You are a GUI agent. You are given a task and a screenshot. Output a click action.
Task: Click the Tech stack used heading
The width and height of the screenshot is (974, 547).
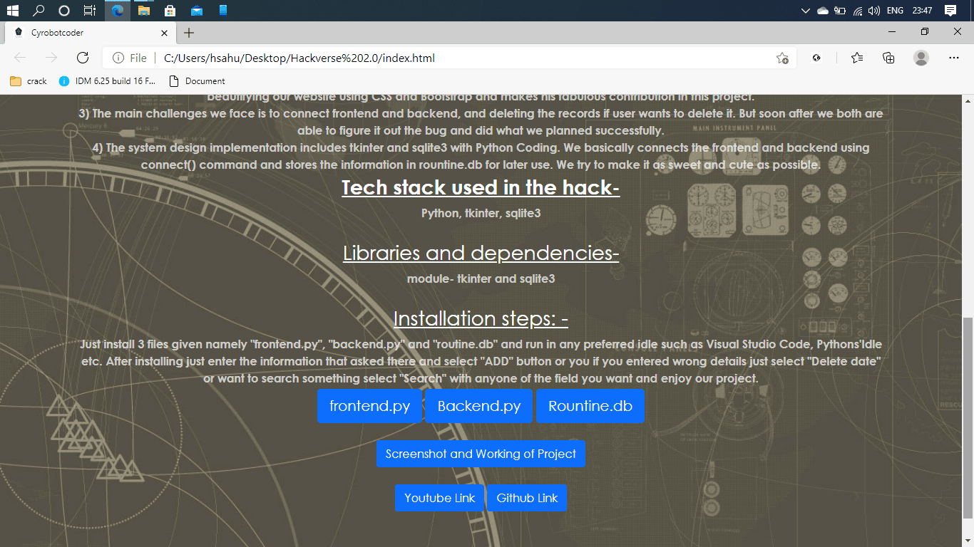[481, 187]
